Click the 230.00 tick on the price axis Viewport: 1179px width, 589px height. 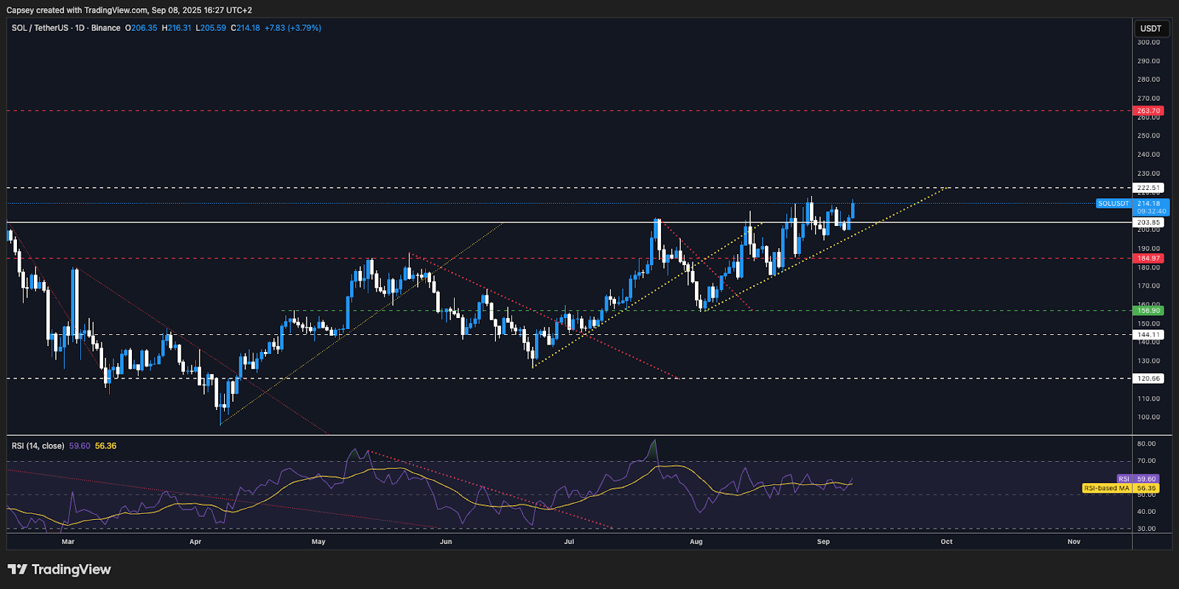(1148, 174)
